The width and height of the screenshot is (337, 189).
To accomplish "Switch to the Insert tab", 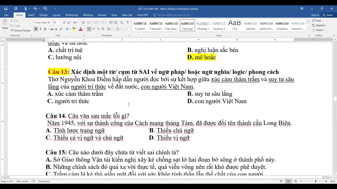I will tap(31, 15).
